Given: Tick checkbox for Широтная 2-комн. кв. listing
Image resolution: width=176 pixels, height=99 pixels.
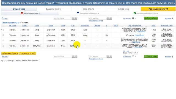Looking at the screenshot, I should pyautogui.click(x=4, y=40).
